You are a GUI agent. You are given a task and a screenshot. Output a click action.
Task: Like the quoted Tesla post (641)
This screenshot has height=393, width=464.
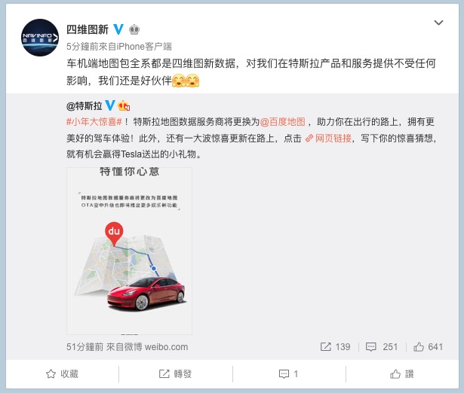pyautogui.click(x=429, y=346)
